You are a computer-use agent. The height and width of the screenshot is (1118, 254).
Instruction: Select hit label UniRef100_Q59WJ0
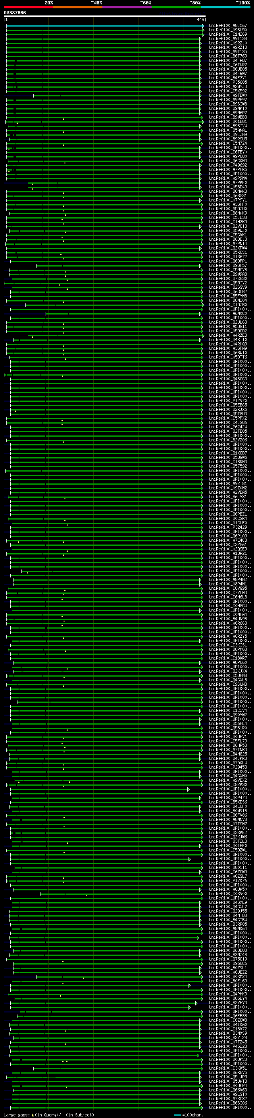pyautogui.click(x=228, y=230)
